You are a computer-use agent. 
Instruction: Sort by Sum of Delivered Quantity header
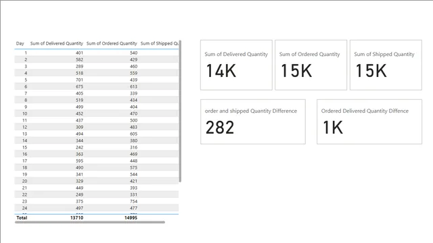click(57, 43)
